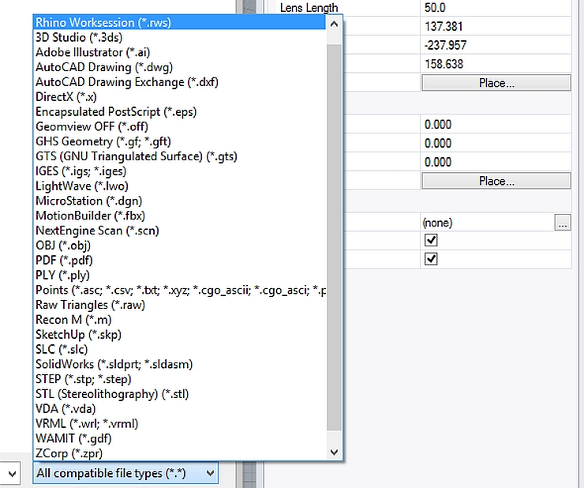
Task: Choose PLY (*.ply) option
Action: (179, 275)
